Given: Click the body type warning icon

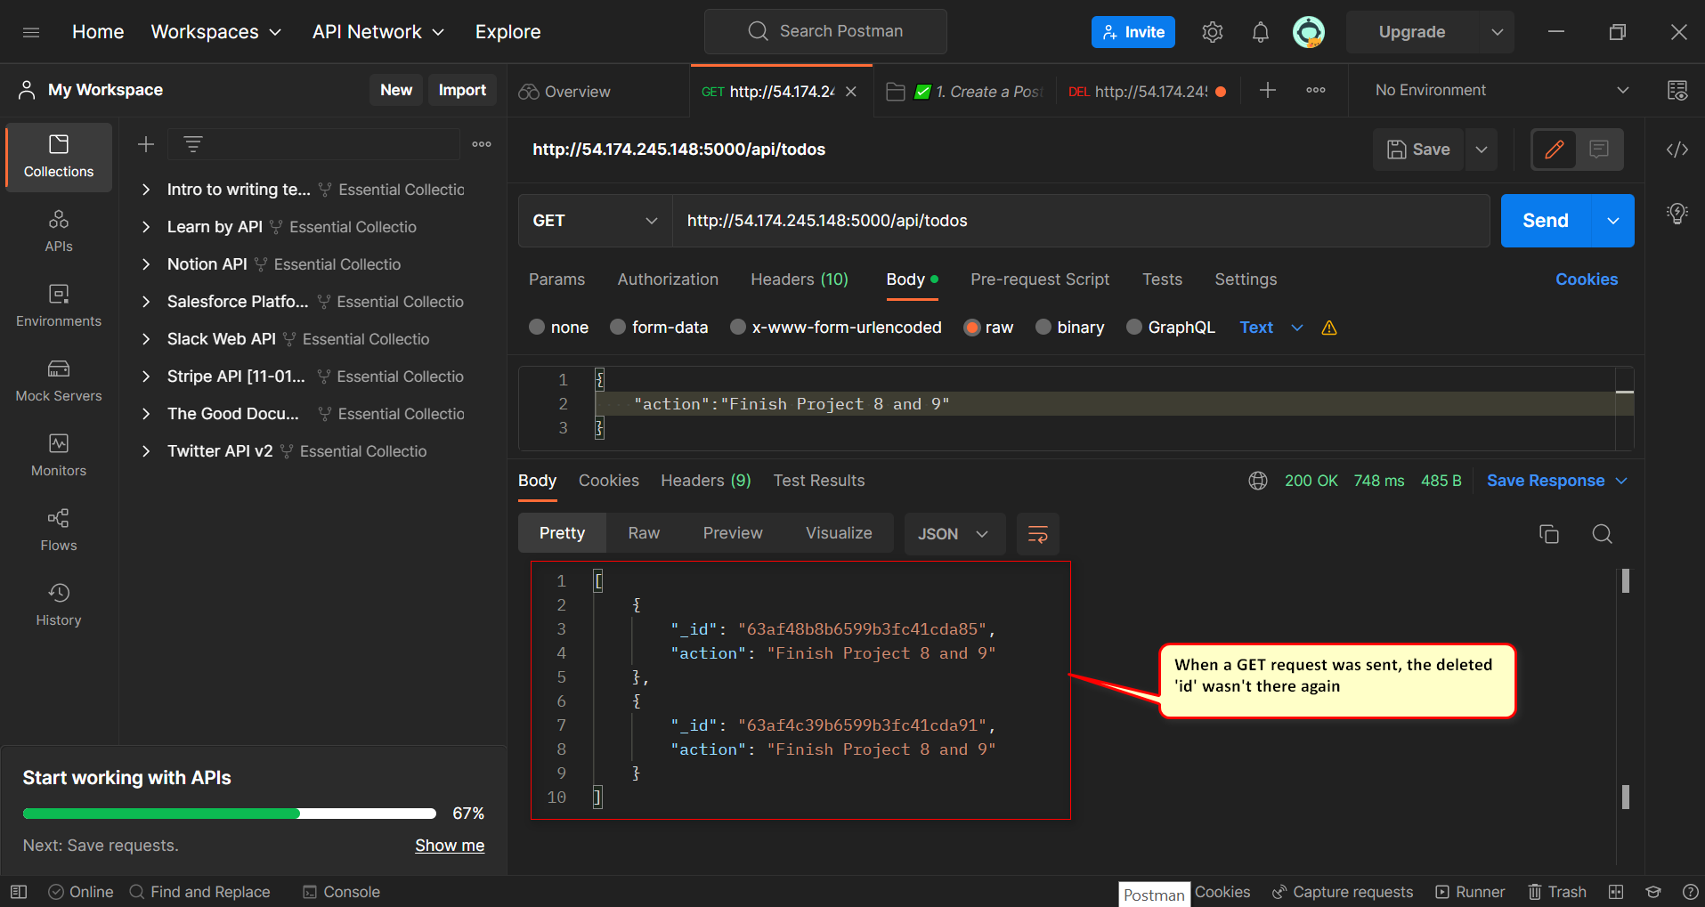Looking at the screenshot, I should (1329, 328).
